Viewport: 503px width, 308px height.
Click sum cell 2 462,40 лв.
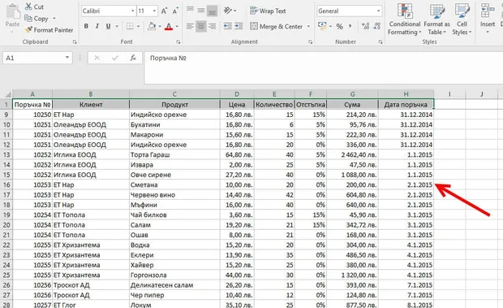(352, 154)
